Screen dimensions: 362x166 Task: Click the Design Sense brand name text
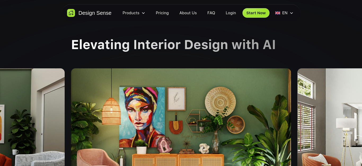(x=95, y=13)
